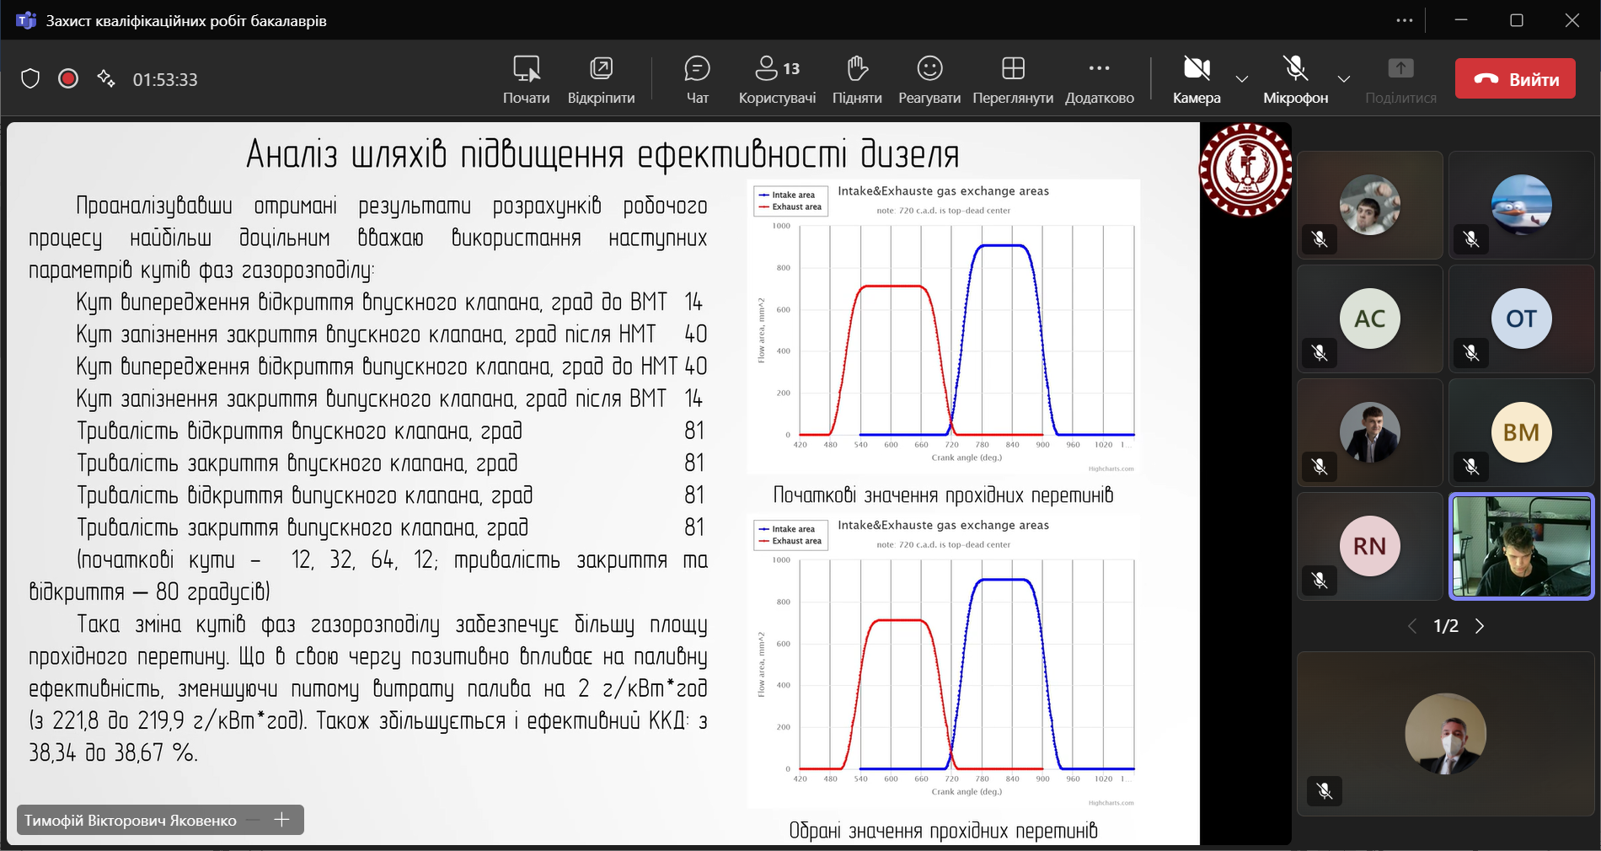Open Додатково more actions menu
The image size is (1601, 851).
pos(1099,79)
